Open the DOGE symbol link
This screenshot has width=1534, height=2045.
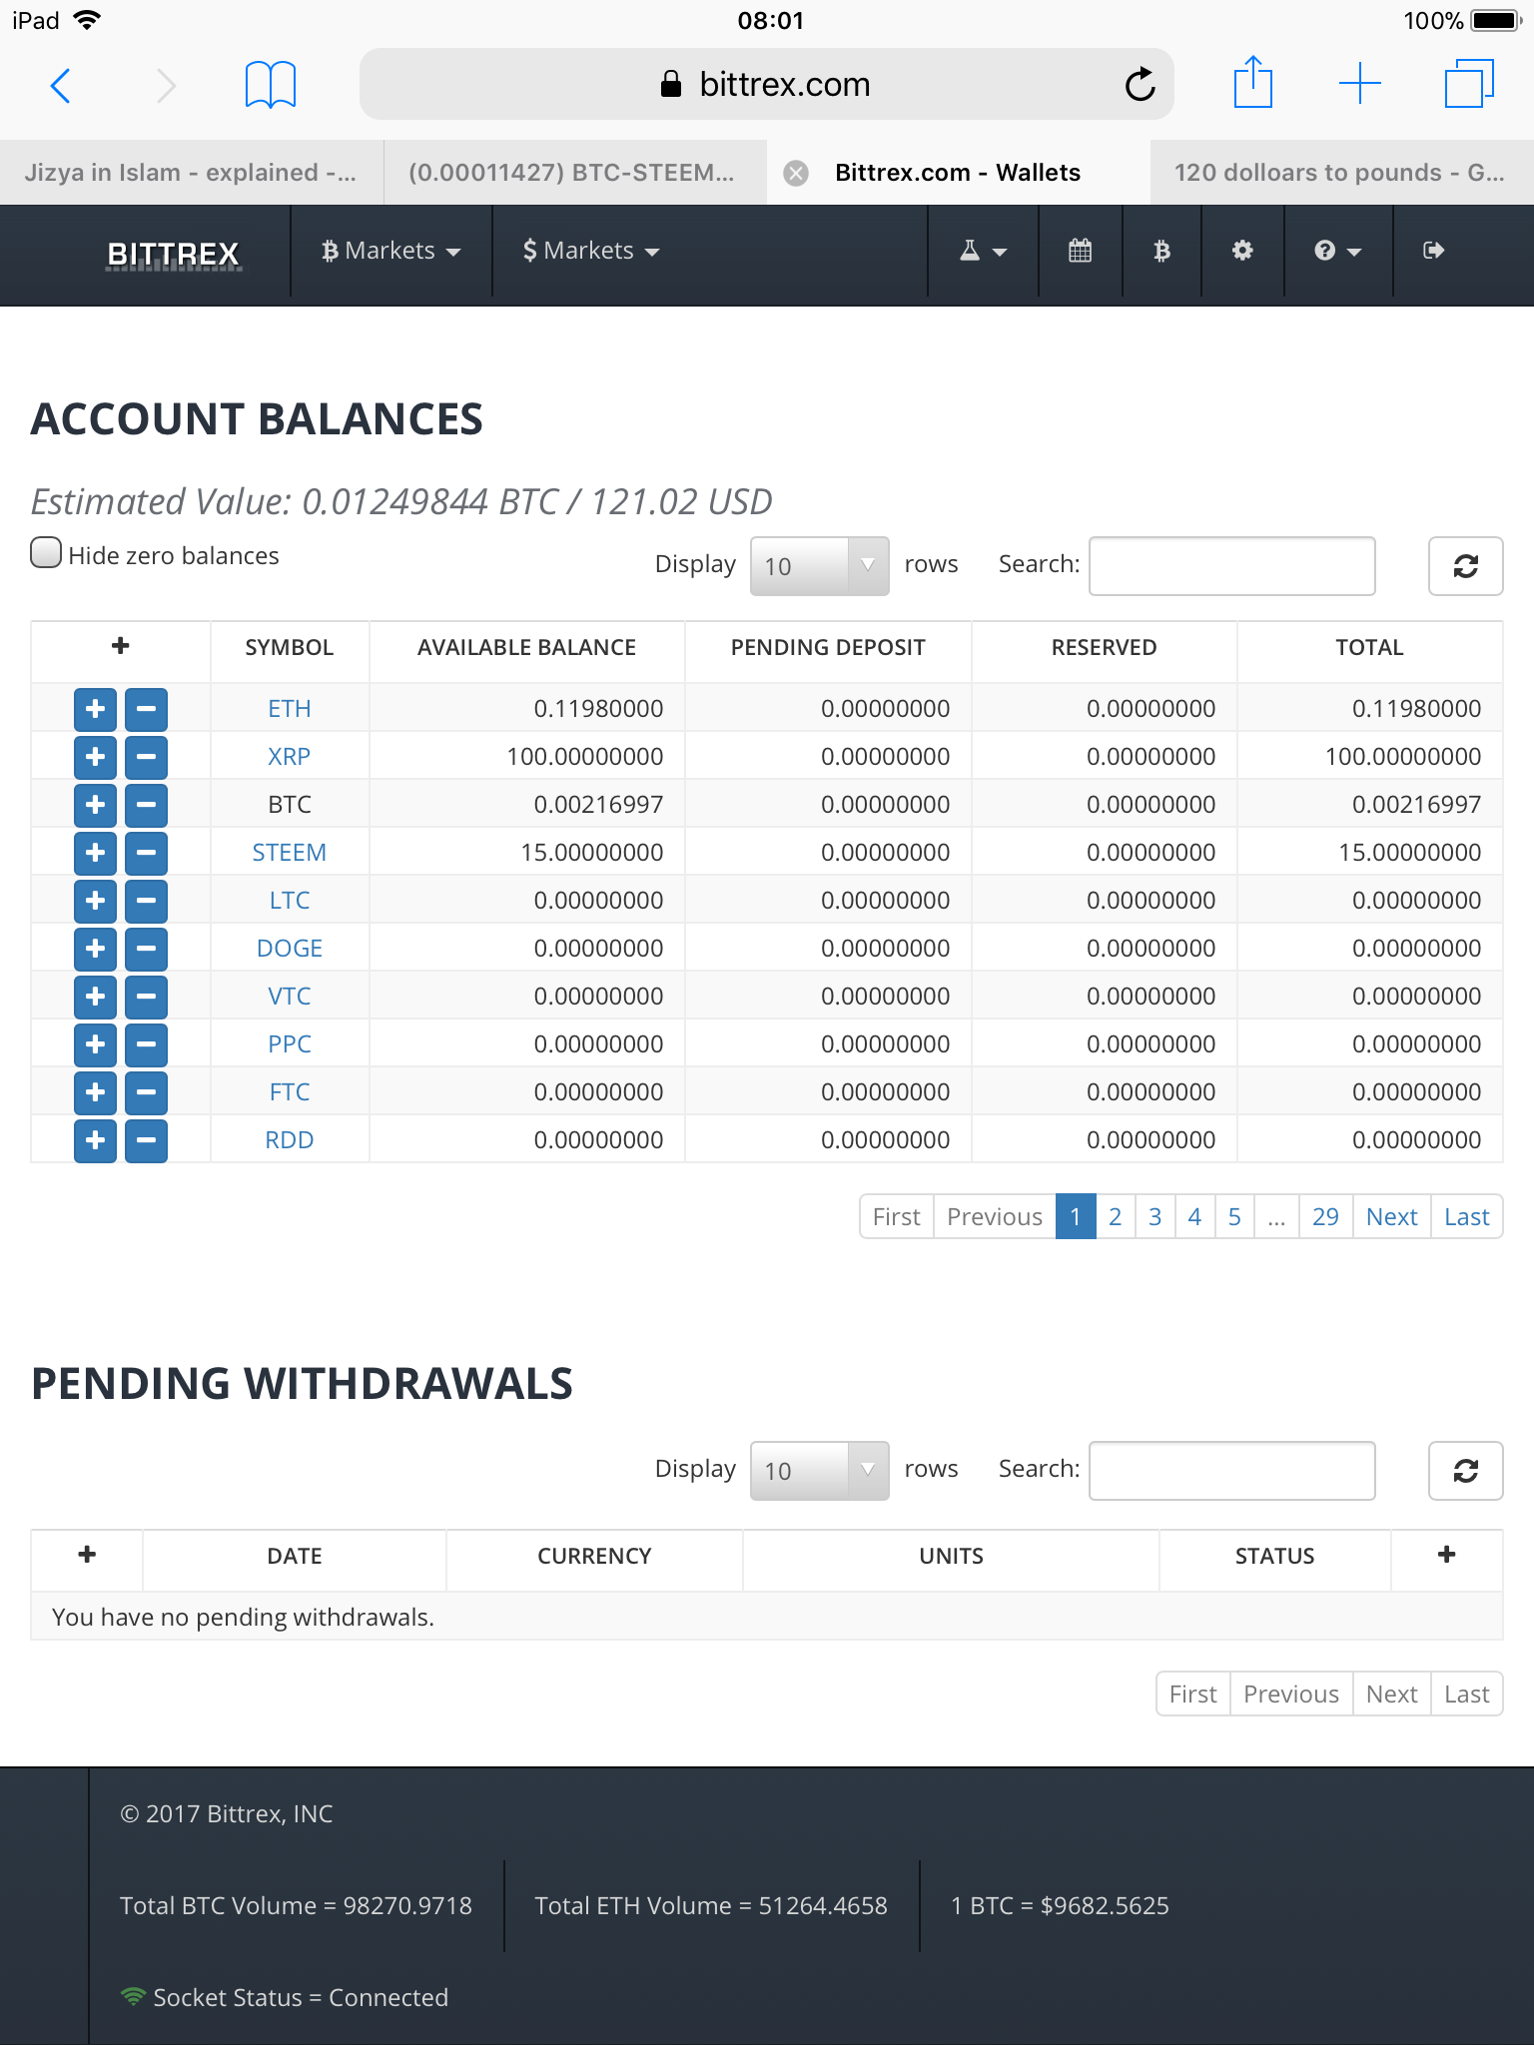pos(290,949)
